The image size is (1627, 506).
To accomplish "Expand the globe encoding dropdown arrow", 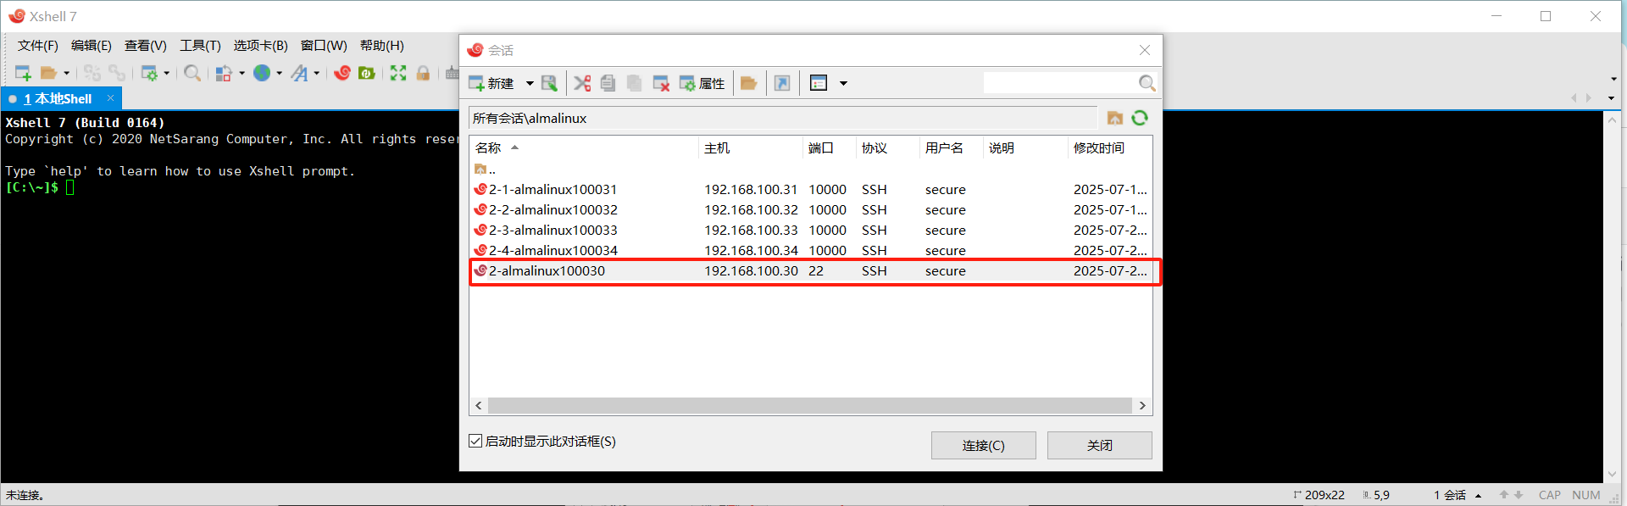I will click(x=279, y=73).
